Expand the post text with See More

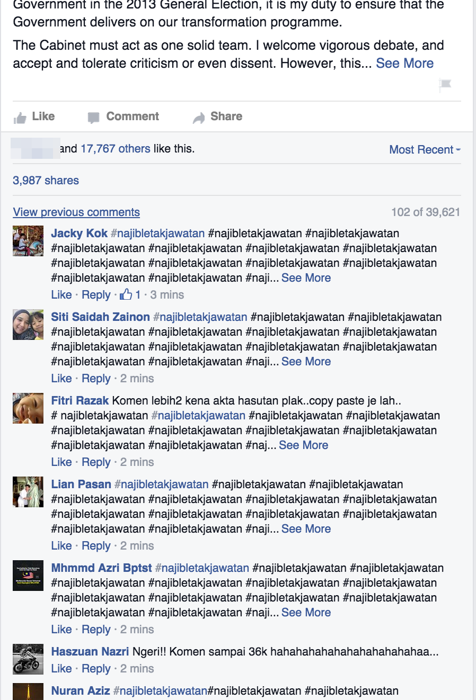point(405,63)
